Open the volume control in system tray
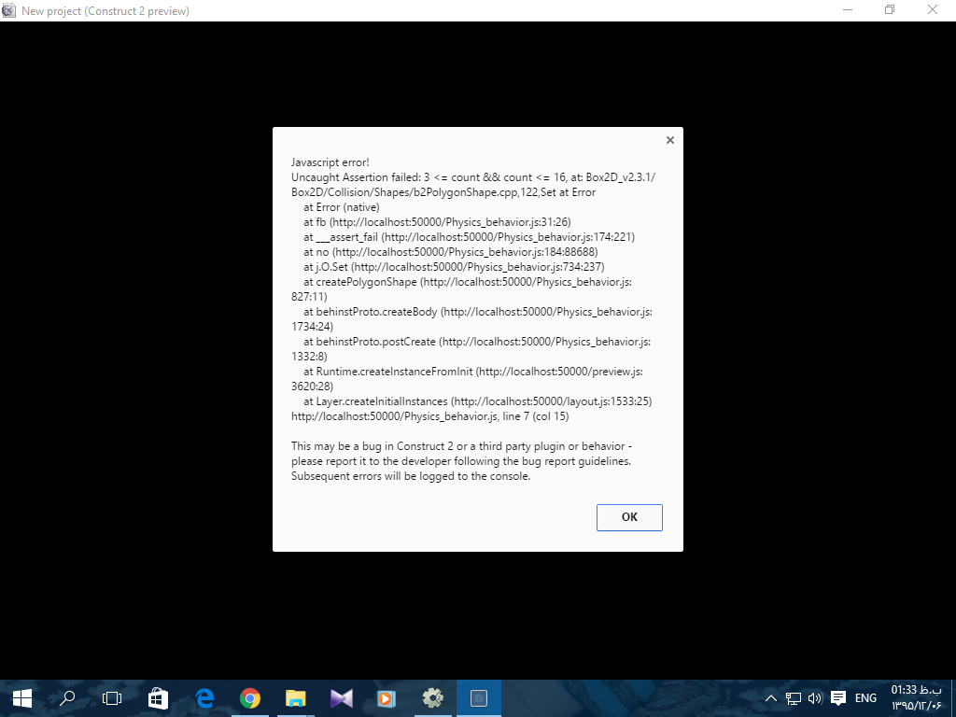The width and height of the screenshot is (956, 717). (x=814, y=698)
